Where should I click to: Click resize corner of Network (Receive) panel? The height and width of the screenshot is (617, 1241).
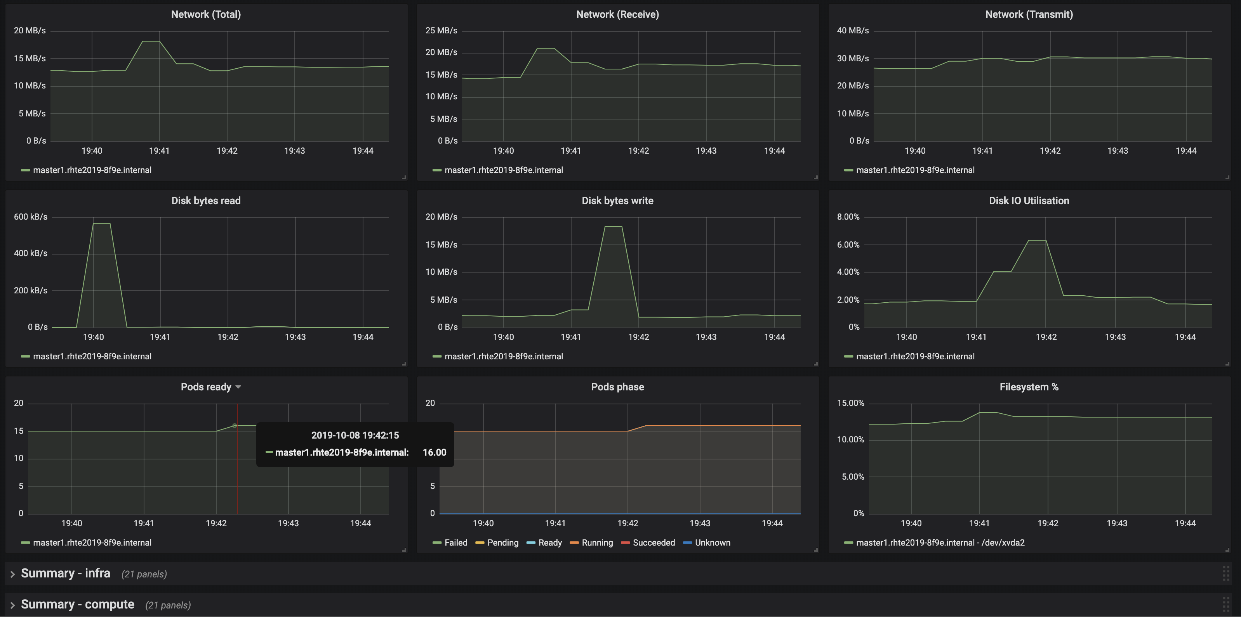(x=815, y=178)
